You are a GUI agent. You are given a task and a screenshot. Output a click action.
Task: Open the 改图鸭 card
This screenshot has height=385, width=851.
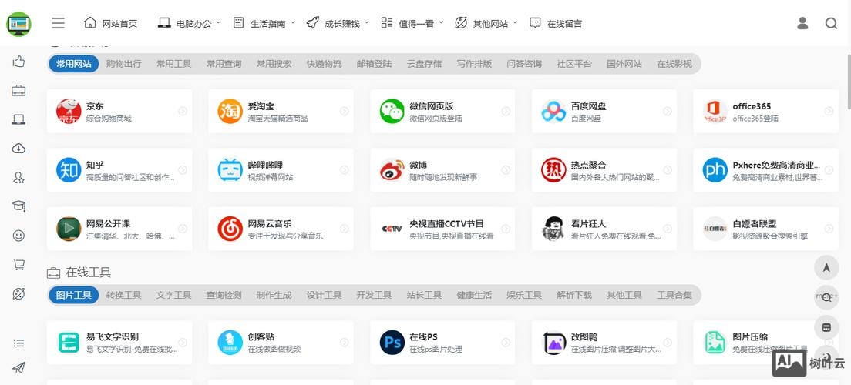pyautogui.click(x=604, y=342)
